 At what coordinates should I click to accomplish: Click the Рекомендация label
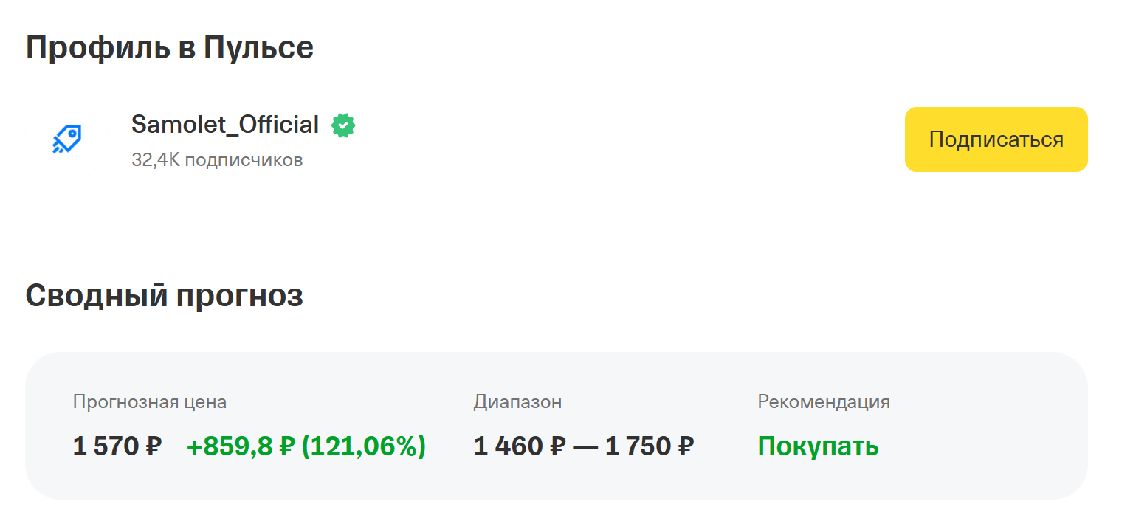click(x=823, y=402)
